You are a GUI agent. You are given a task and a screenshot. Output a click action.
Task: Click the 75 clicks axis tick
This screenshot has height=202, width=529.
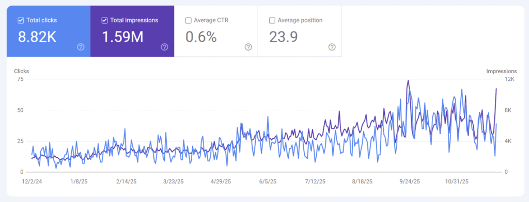pyautogui.click(x=20, y=79)
